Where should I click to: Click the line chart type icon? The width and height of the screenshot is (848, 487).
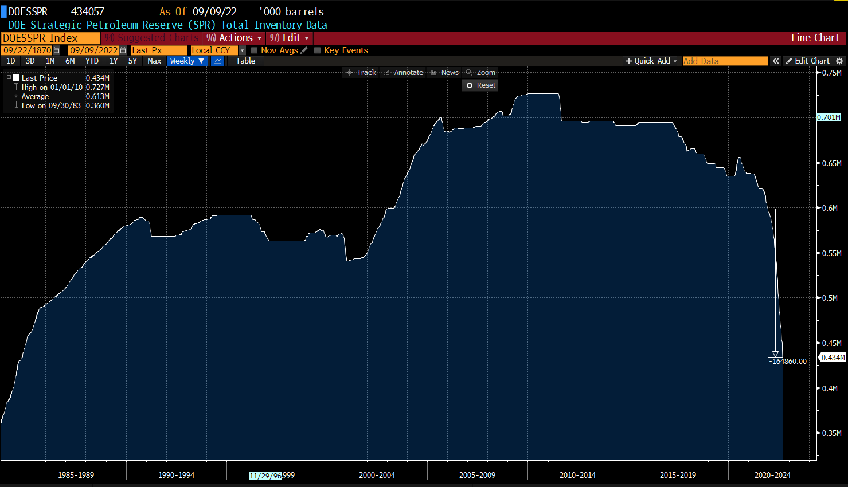coord(218,61)
